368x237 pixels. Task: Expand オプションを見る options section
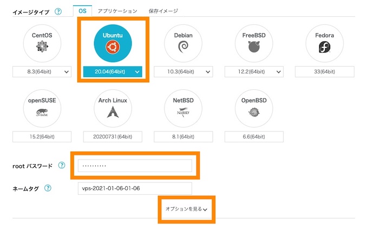point(186,209)
